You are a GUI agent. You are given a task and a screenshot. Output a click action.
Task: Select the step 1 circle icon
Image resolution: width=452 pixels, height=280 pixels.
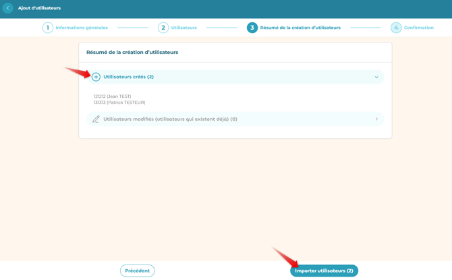[x=48, y=28]
